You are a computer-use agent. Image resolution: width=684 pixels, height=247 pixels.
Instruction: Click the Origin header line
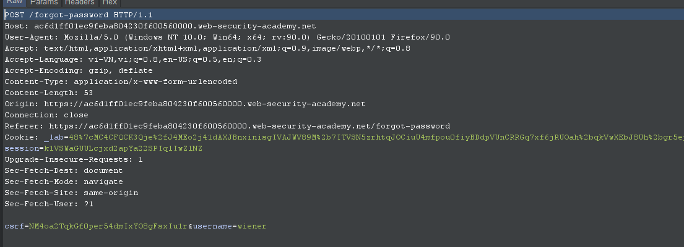pos(184,104)
